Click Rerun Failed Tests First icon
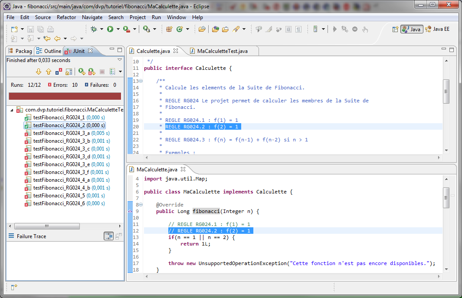Image resolution: width=462 pixels, height=298 pixels. [x=92, y=72]
